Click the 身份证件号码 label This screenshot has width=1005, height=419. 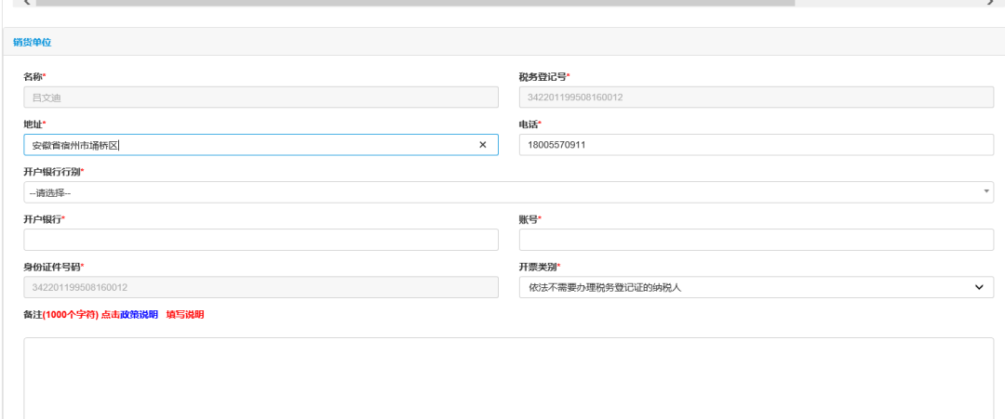pos(54,267)
